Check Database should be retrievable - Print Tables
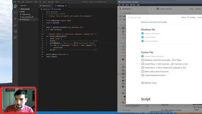Screen dimensions: 202x114 click(x=142, y=60)
